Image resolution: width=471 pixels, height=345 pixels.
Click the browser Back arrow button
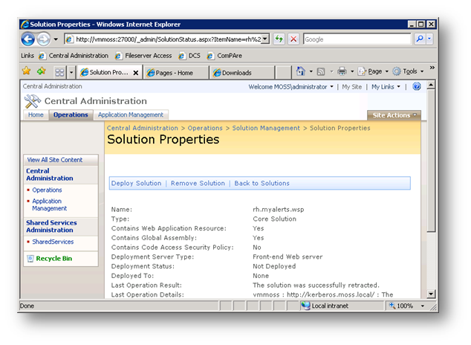28,39
